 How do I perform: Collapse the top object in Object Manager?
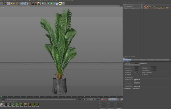point(124,5)
